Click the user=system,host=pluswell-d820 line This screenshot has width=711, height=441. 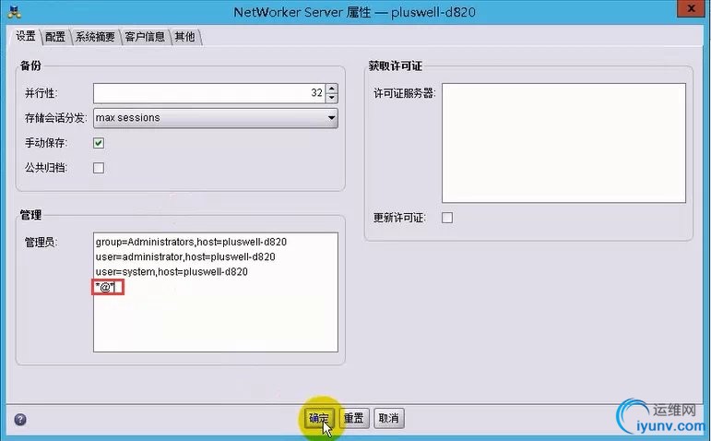click(172, 272)
